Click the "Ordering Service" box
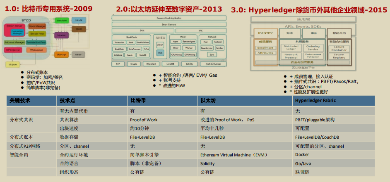The image size is (390, 182). (x=313, y=48)
